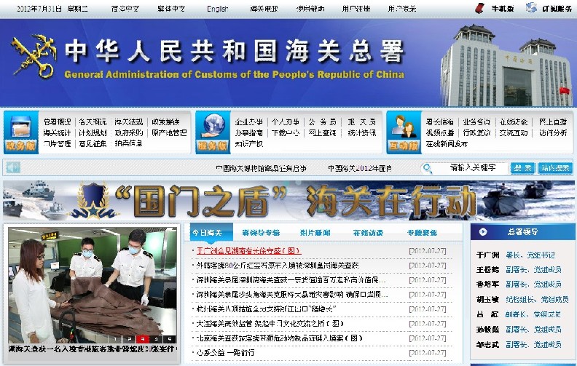This screenshot has height=366, width=577.
Task: Open 海关统计 in the 政务版 menu
Action: click(57, 132)
